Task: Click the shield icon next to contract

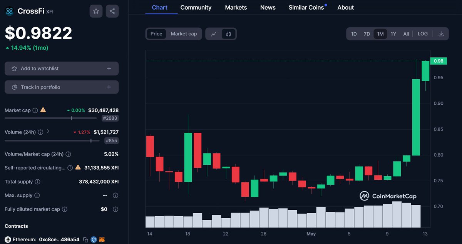Action: coord(94,239)
